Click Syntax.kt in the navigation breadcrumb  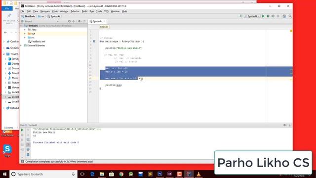point(54,16)
